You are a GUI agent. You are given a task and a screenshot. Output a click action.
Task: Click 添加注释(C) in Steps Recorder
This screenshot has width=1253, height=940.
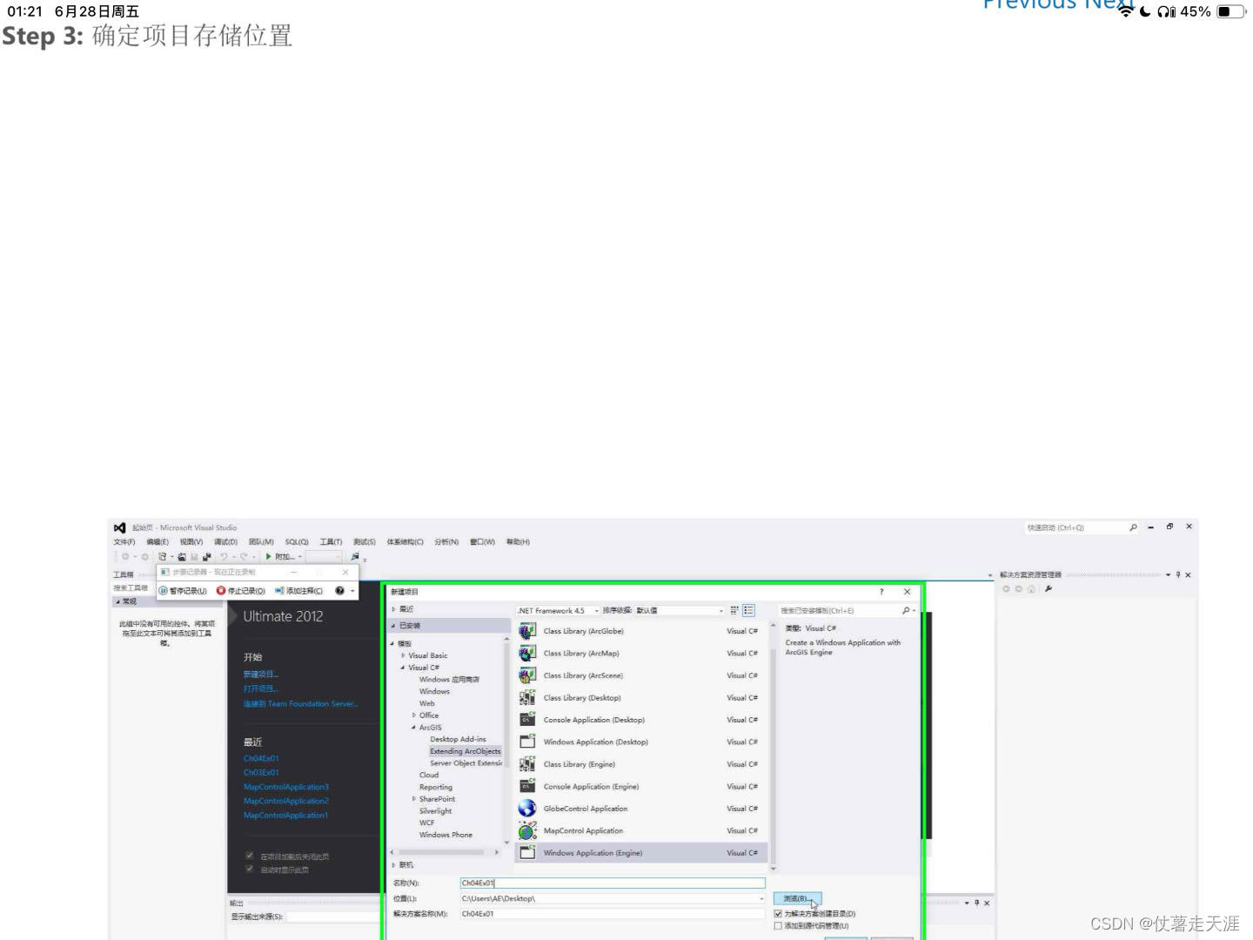click(299, 591)
